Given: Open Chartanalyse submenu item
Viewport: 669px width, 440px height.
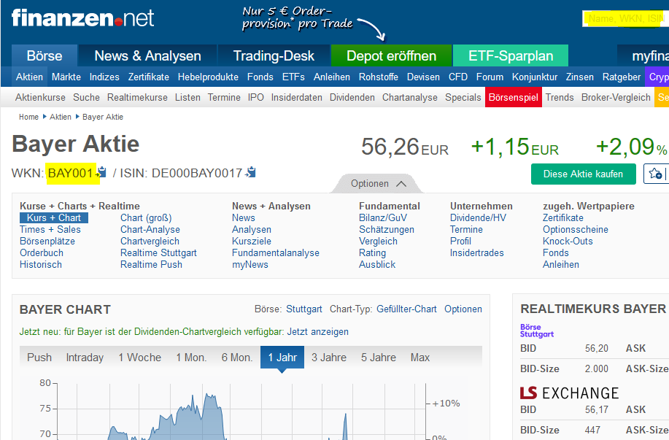Looking at the screenshot, I should (x=409, y=97).
